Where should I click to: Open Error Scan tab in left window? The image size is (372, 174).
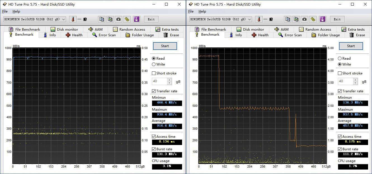point(104,35)
